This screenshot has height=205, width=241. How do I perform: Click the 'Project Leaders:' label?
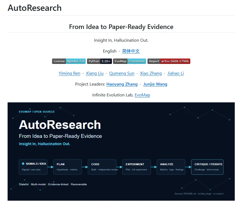point(90,84)
